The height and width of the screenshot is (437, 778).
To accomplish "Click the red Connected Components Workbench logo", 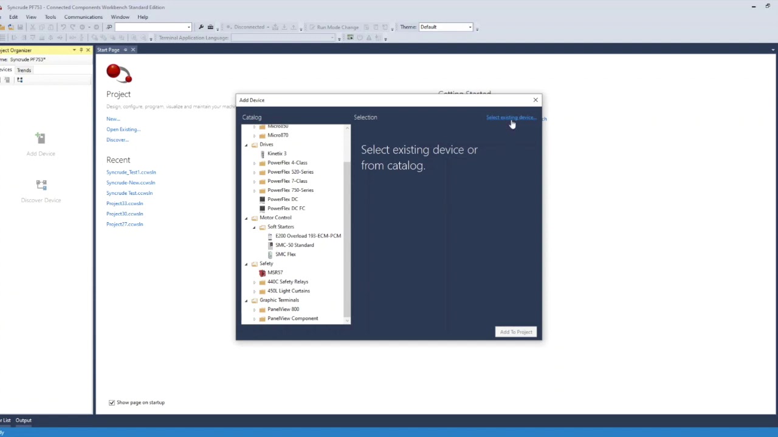I will click(x=119, y=73).
